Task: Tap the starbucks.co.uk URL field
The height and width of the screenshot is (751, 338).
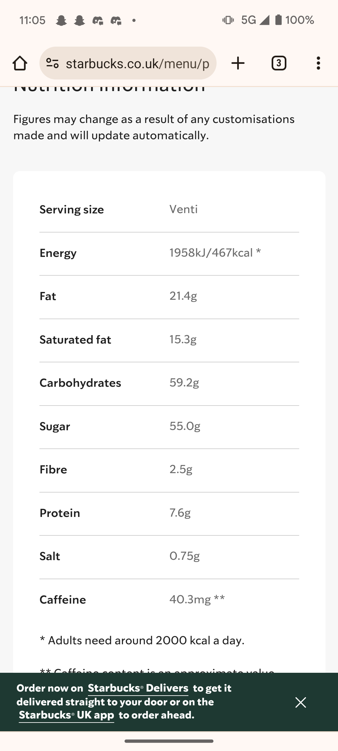Action: pyautogui.click(x=137, y=64)
